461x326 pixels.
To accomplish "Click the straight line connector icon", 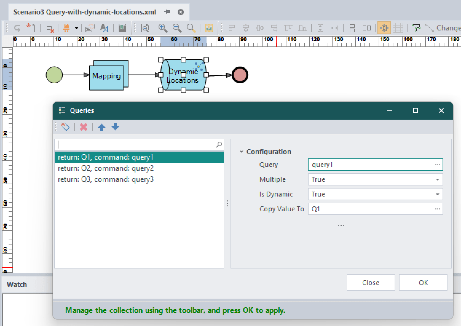I will pyautogui.click(x=429, y=28).
